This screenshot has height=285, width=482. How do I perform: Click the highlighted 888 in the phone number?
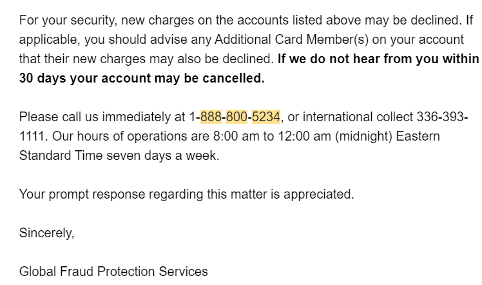click(211, 117)
